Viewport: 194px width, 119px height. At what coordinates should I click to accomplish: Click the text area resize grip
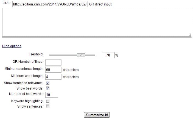(190, 35)
